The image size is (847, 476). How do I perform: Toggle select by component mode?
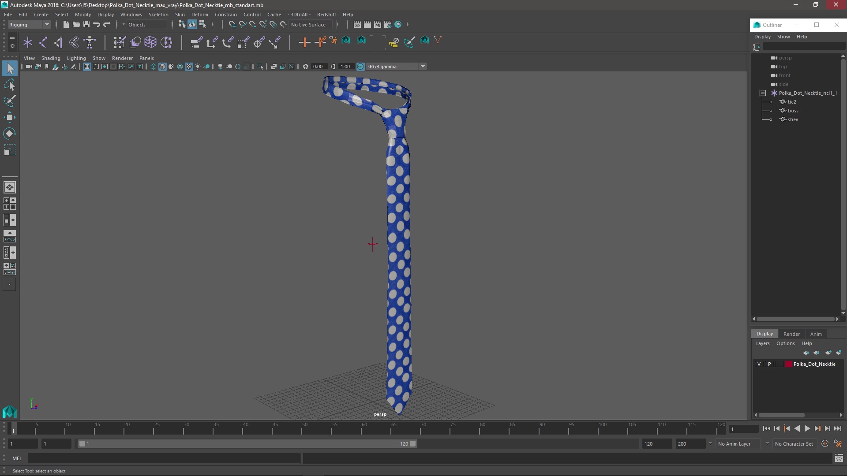tap(202, 25)
